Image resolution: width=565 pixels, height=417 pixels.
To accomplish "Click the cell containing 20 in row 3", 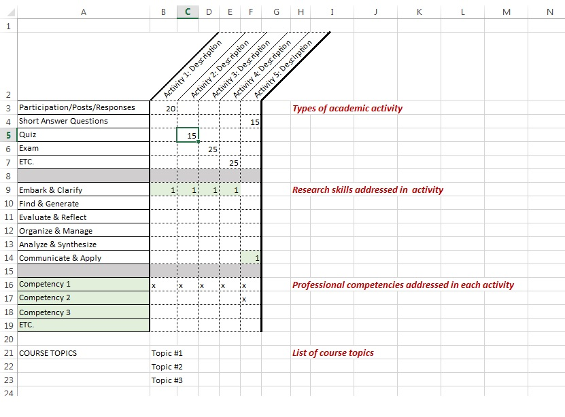I will [164, 108].
